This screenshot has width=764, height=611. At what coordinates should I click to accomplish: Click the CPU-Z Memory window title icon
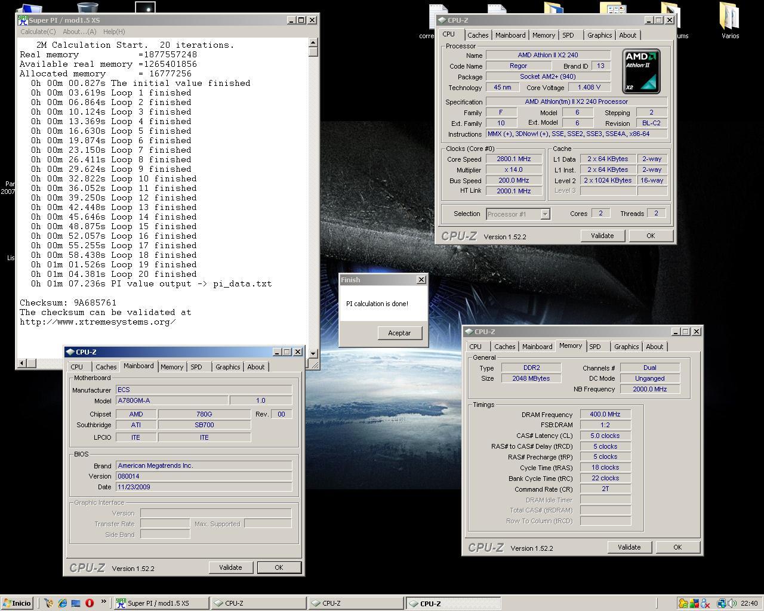point(469,332)
